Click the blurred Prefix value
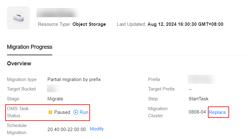This screenshot has height=139, width=246. coord(202,79)
